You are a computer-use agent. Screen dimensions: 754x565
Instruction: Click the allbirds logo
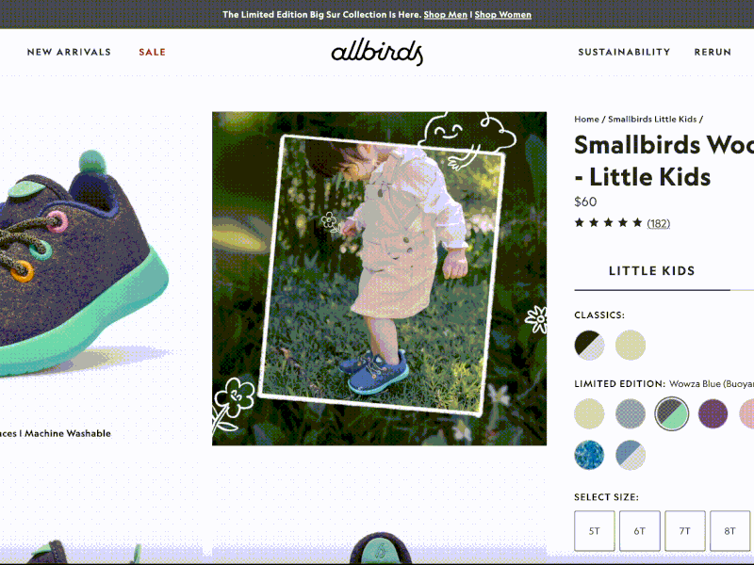(377, 52)
